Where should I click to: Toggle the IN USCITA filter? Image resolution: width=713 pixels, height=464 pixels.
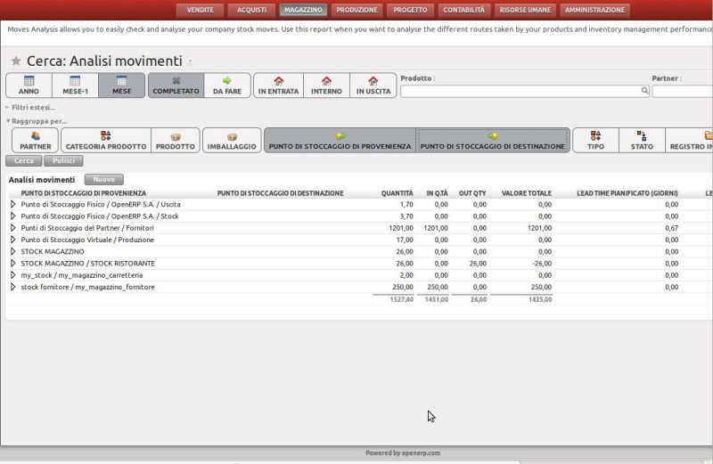373,85
